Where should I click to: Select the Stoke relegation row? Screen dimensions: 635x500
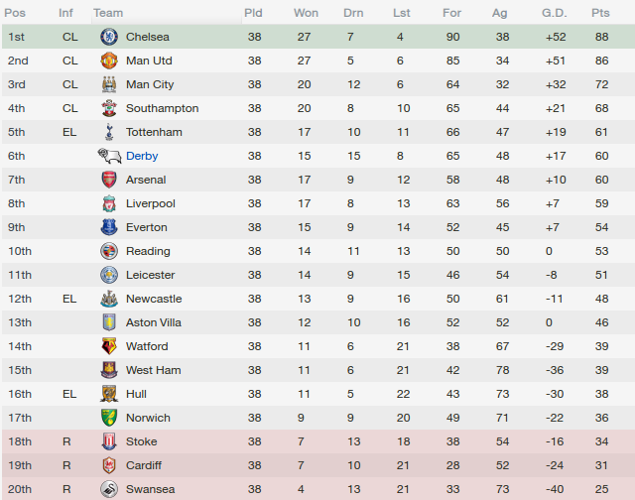(x=318, y=441)
